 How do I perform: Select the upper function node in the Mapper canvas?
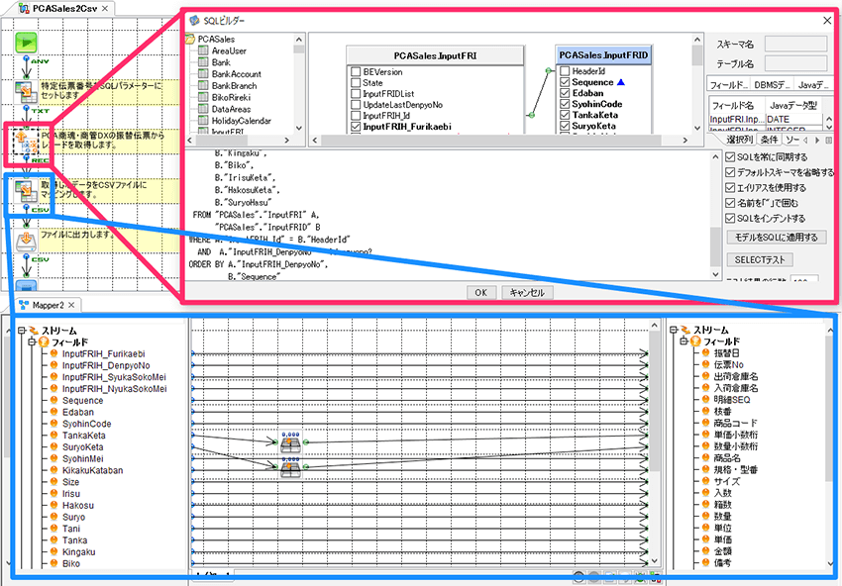[x=290, y=442]
